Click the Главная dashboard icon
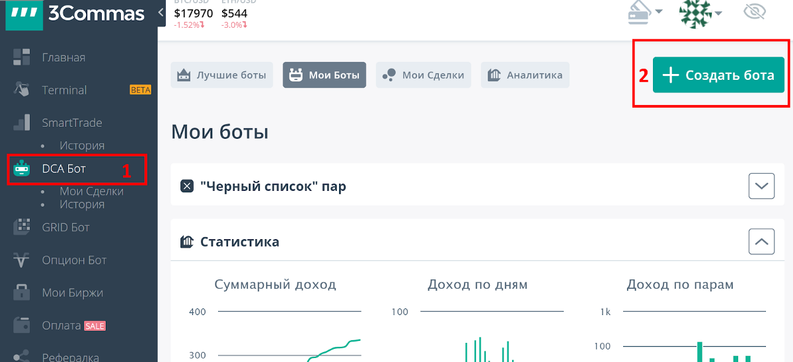Viewport: 793px width, 362px height. point(22,57)
